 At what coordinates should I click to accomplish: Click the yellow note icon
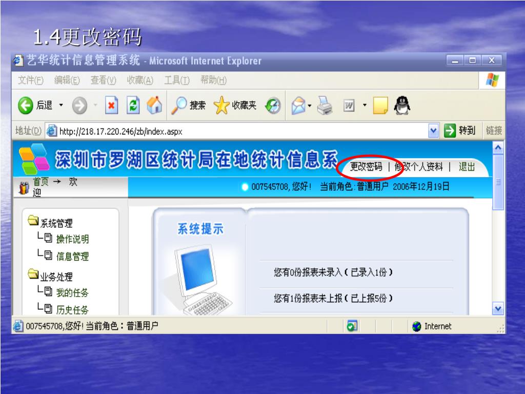(380, 106)
